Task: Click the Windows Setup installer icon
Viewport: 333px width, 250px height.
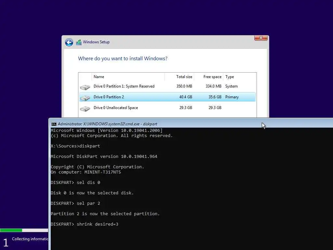Action: 79,42
